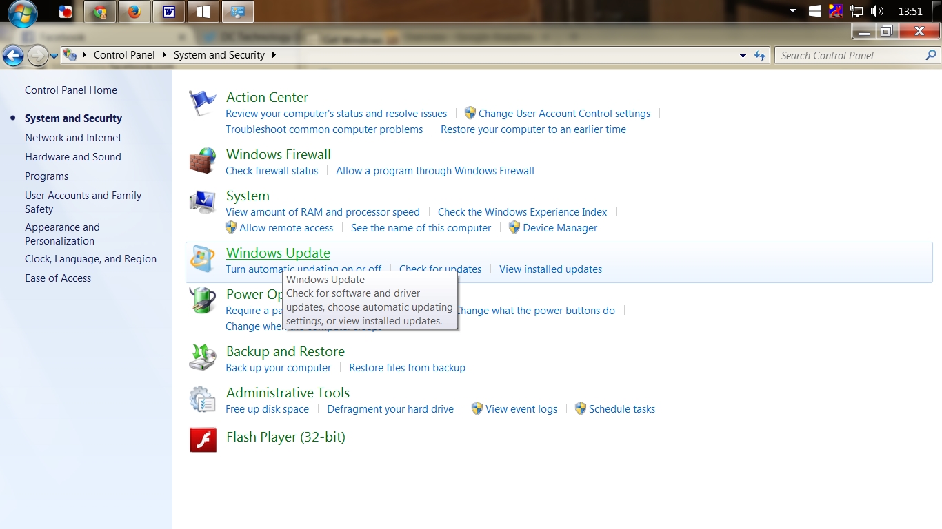Viewport: 942px width, 529px height.
Task: Open Flash Player (32-bit) via its icon
Action: 202,439
